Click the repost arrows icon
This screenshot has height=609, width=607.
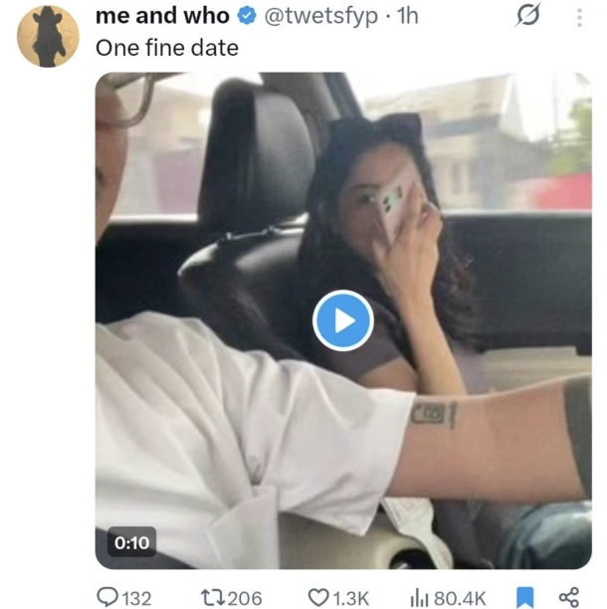click(211, 597)
